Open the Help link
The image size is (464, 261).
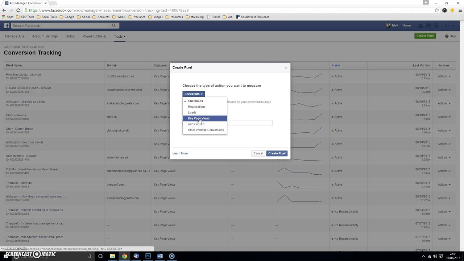point(451,36)
